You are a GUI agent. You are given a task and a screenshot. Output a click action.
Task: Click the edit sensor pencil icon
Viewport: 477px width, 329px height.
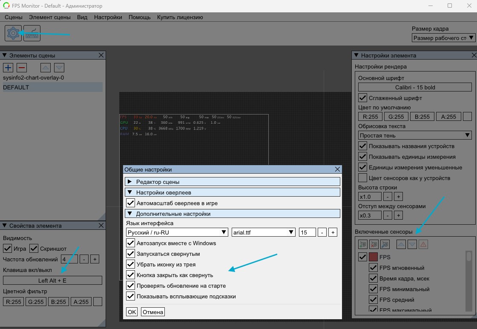pyautogui.click(x=385, y=244)
